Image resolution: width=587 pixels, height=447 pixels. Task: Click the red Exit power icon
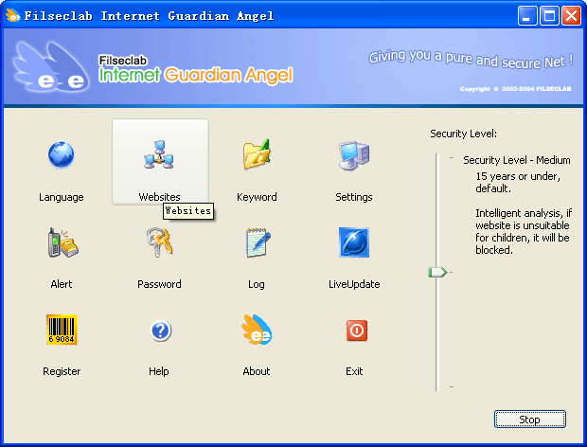click(355, 331)
